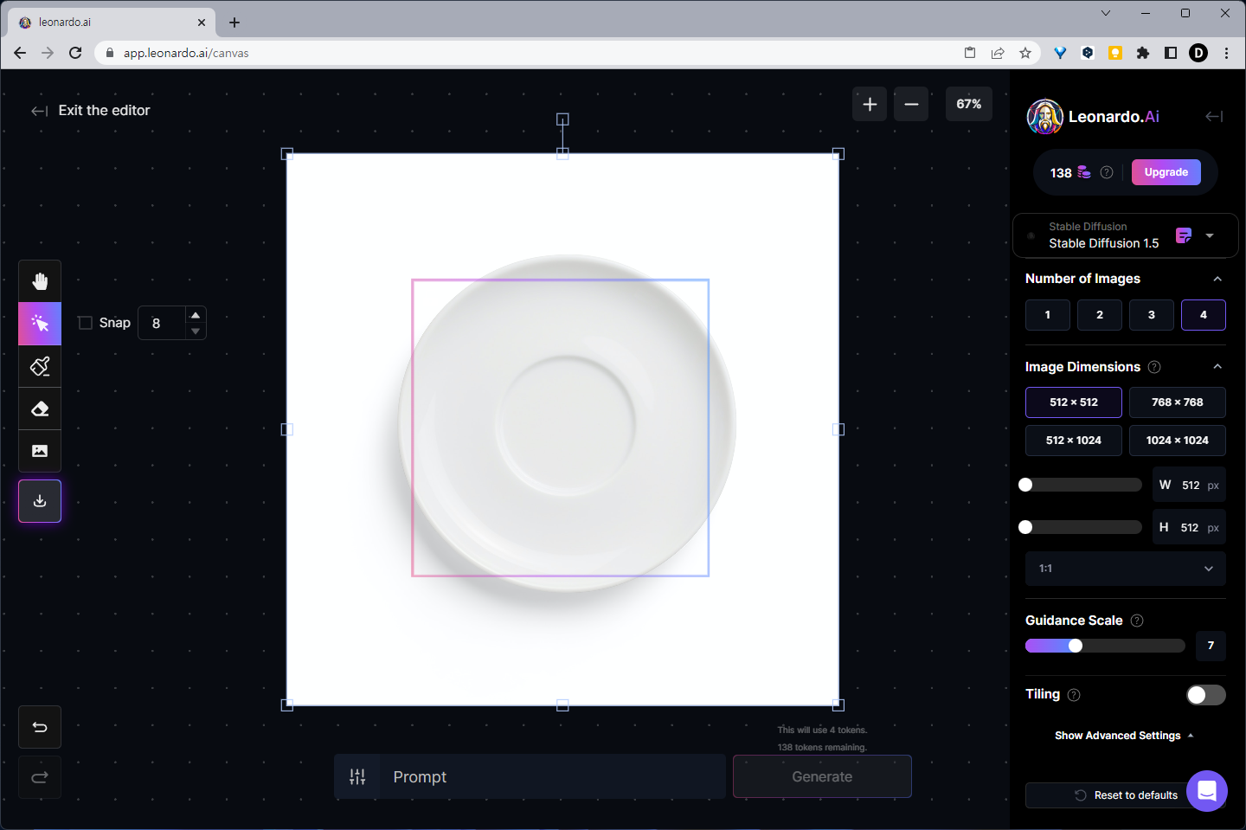Click the Guidance Scale value 7

pos(1211,646)
